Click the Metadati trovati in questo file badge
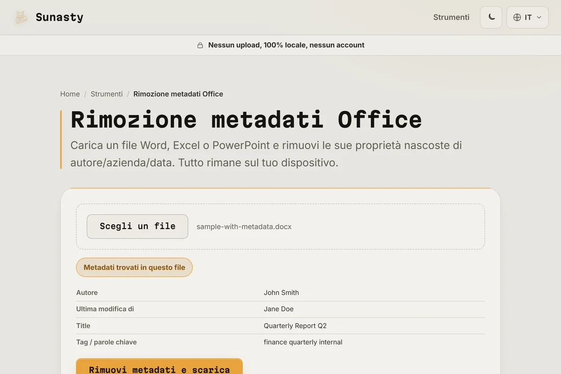Screen dimensions: 561x374 click(134, 267)
